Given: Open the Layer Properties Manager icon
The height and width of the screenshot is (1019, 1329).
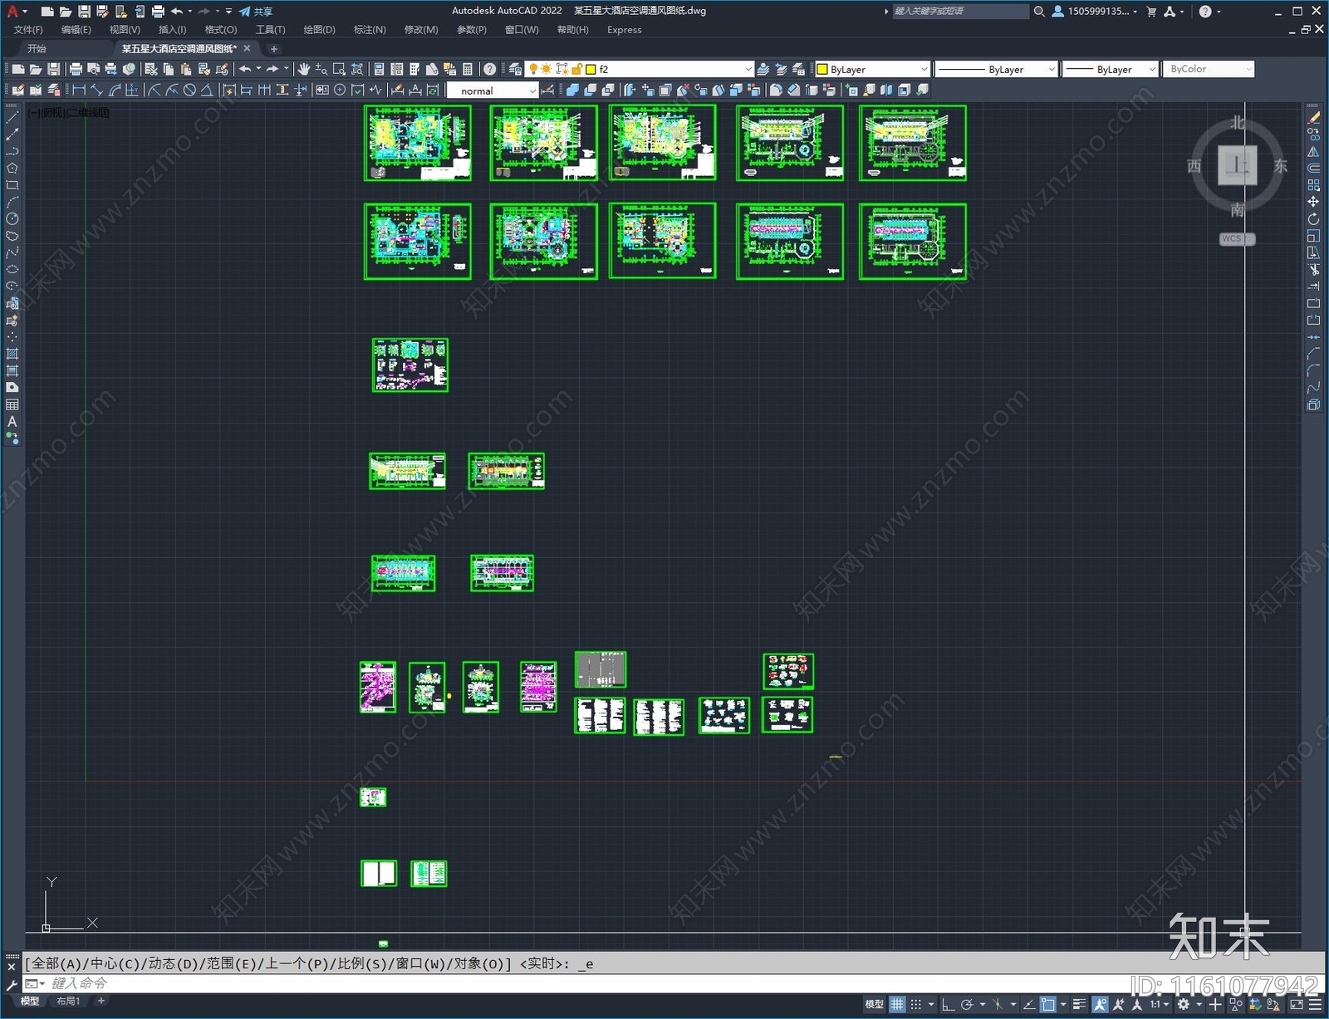Looking at the screenshot, I should tap(515, 69).
